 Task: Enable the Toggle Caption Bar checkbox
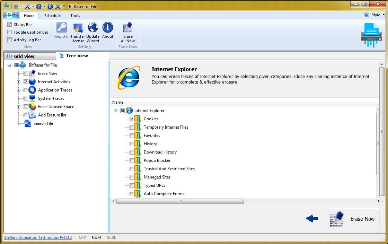click(10, 32)
